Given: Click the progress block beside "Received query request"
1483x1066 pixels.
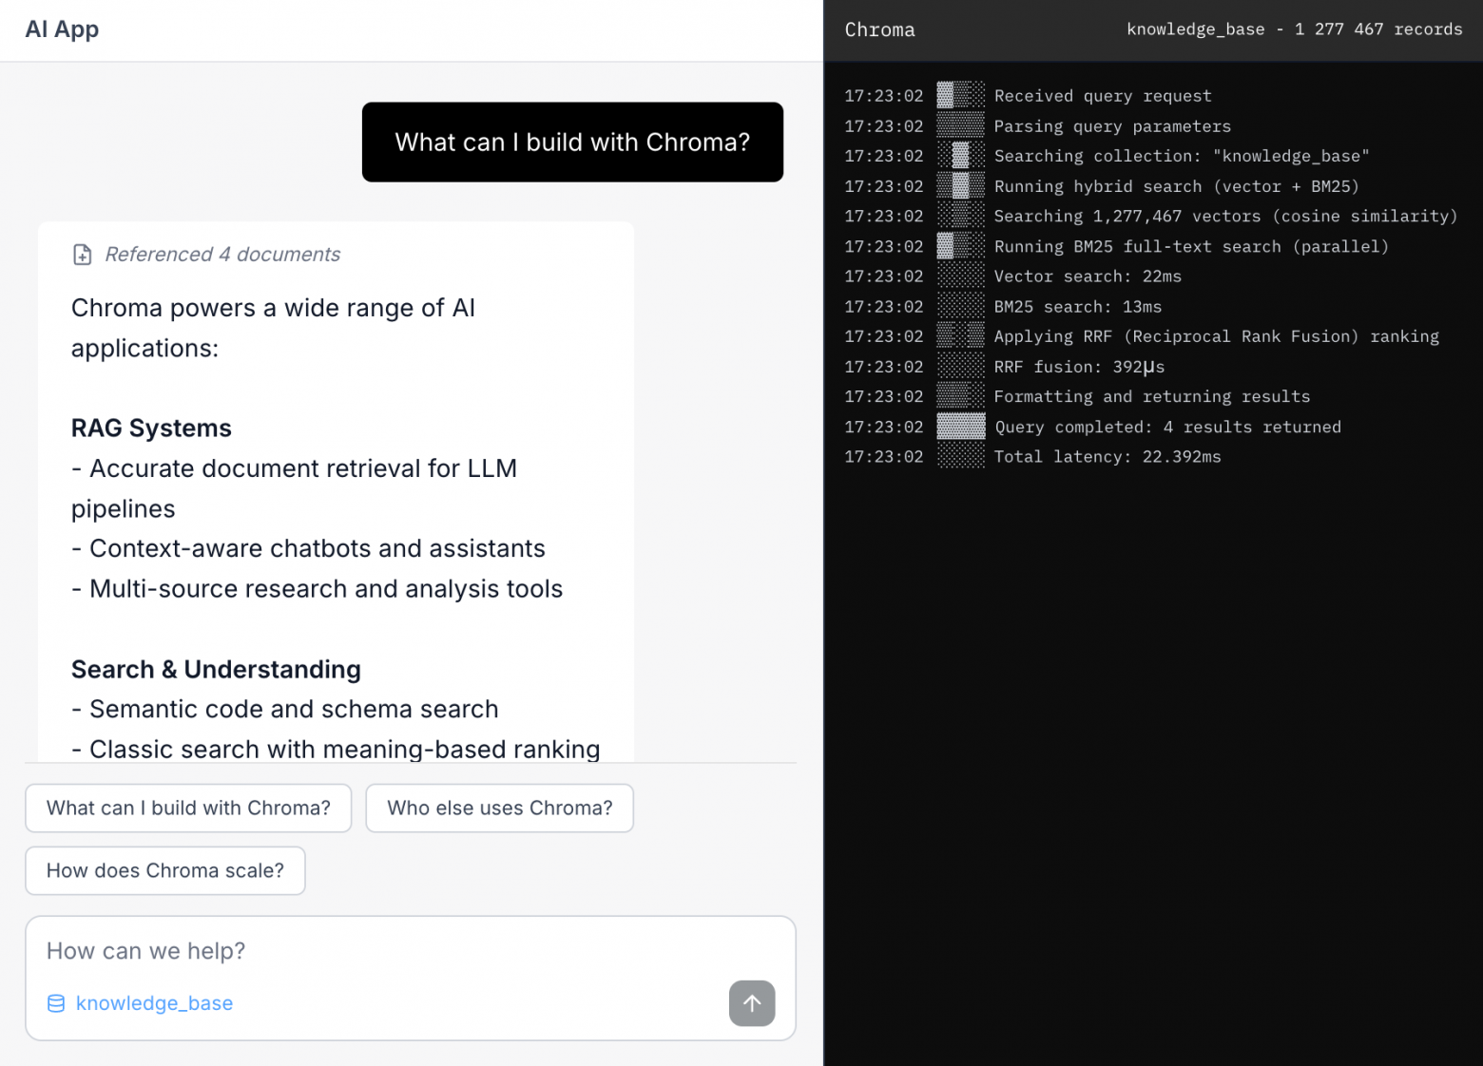Looking at the screenshot, I should tap(961, 95).
